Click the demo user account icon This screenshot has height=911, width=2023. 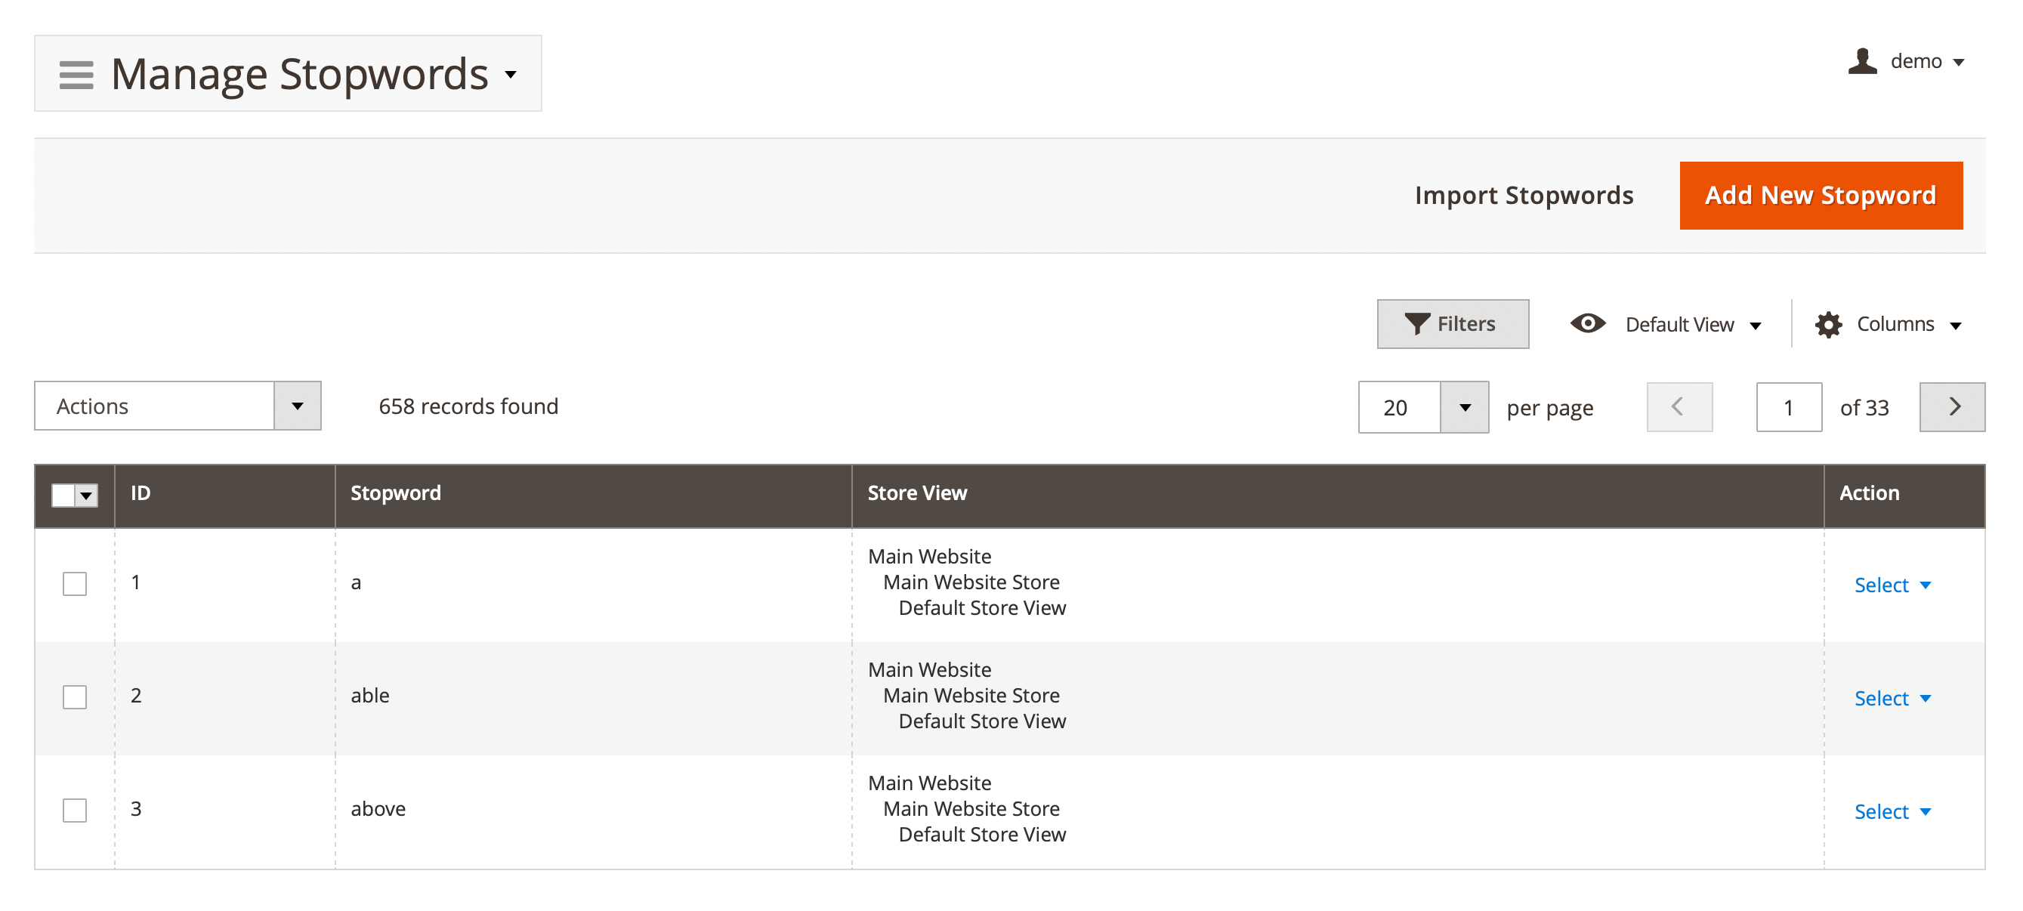coord(1862,61)
